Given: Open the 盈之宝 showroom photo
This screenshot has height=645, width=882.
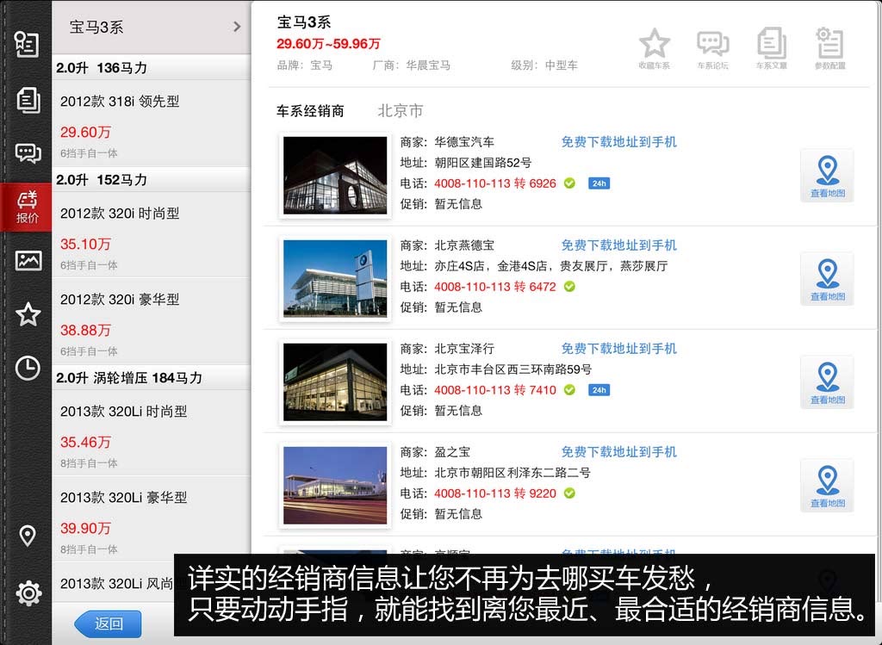Looking at the screenshot, I should (x=335, y=486).
